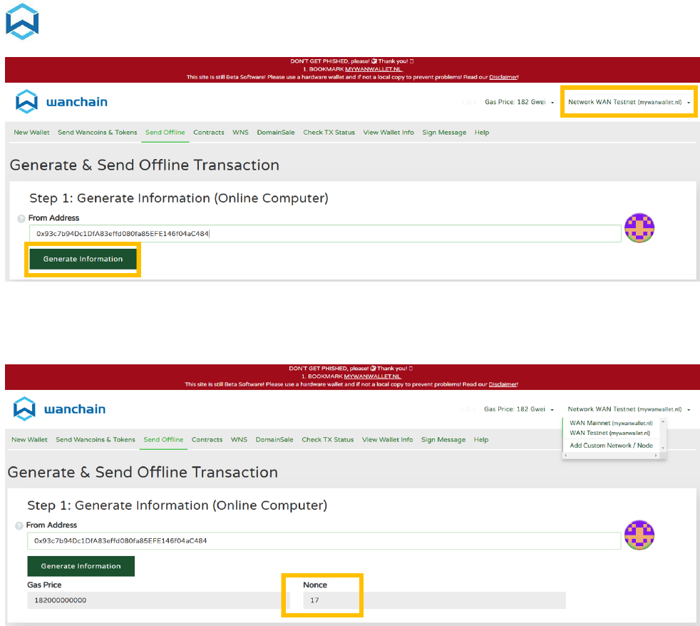Open Check TX Status tab in lower screenshot
The width and height of the screenshot is (700, 626).
tap(328, 440)
